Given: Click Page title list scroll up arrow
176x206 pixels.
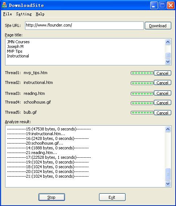Looking at the screenshot, I should (168, 42).
